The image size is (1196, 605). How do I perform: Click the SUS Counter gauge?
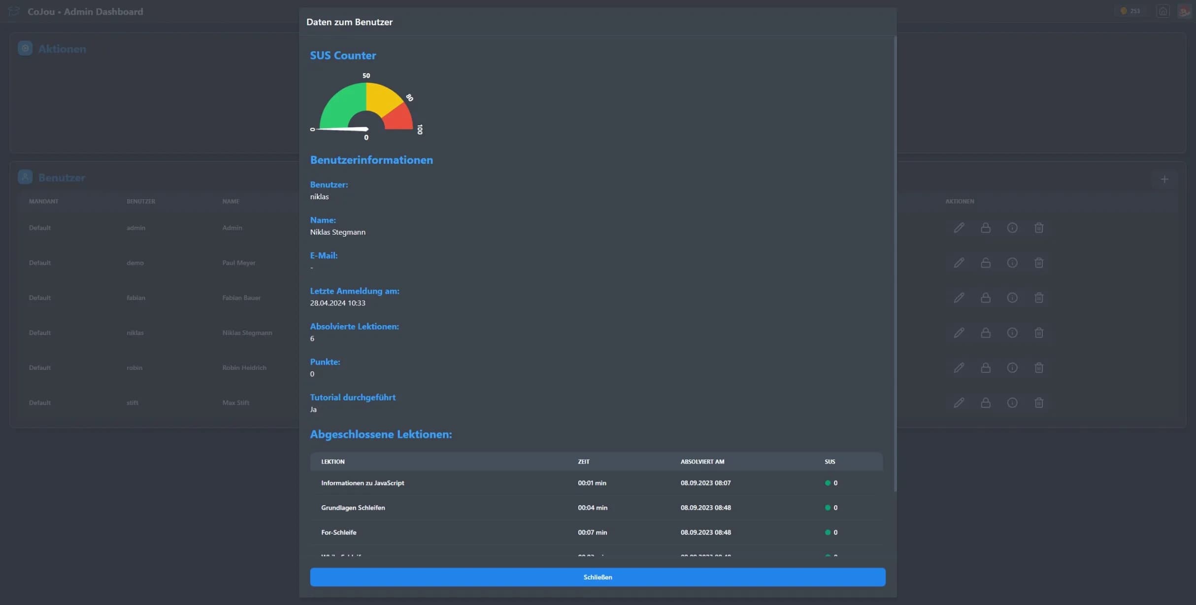pyautogui.click(x=366, y=106)
